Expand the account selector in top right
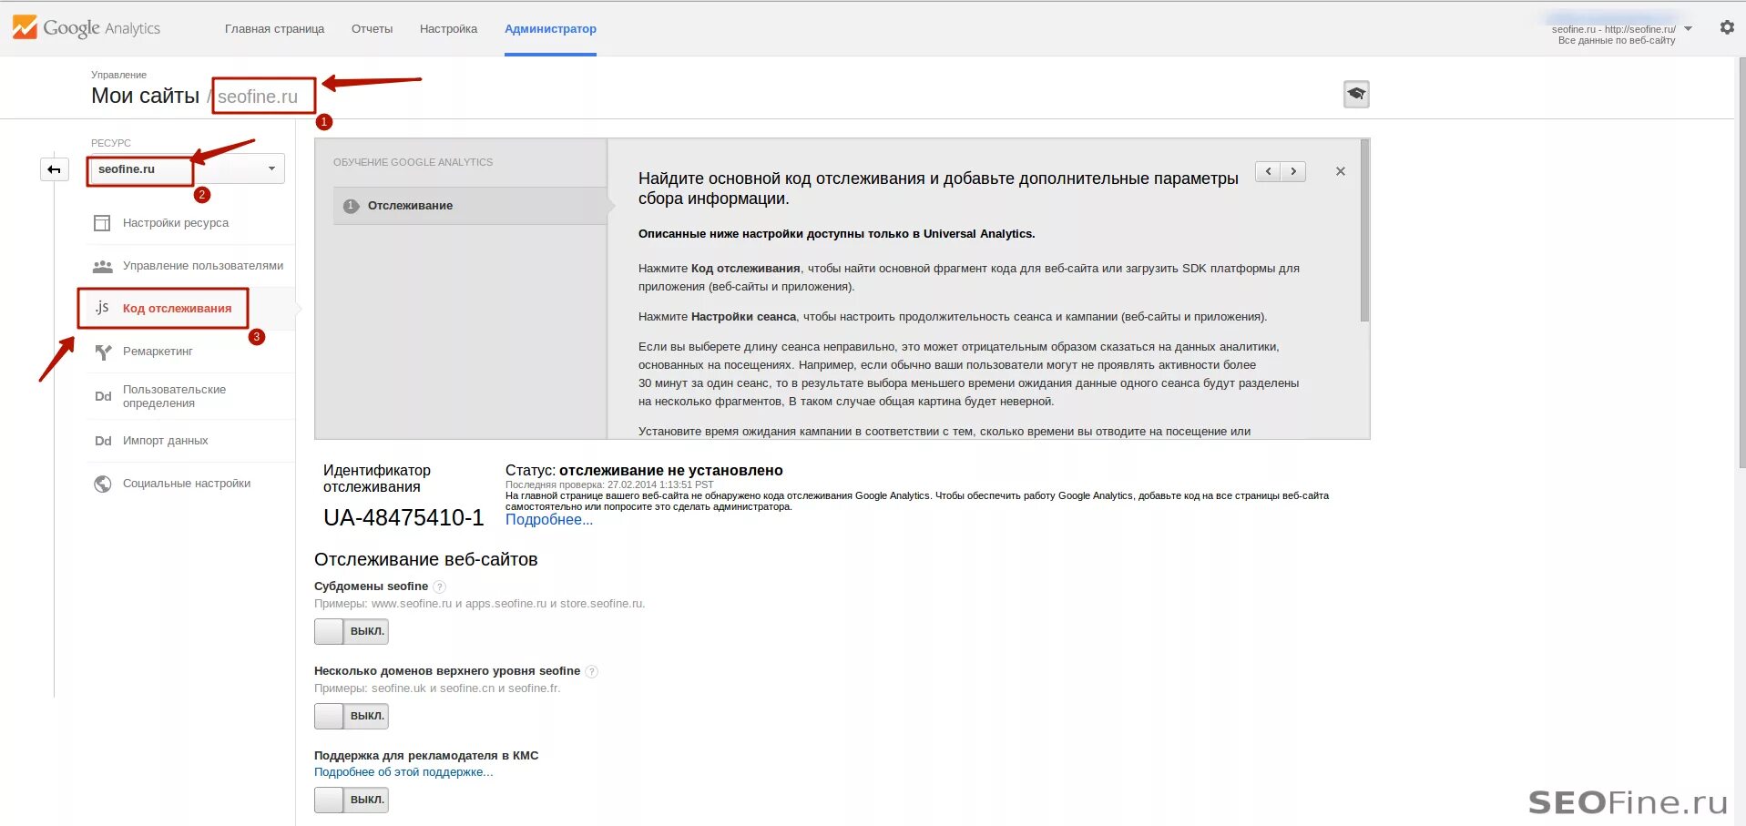Image resolution: width=1746 pixels, height=826 pixels. [1688, 29]
